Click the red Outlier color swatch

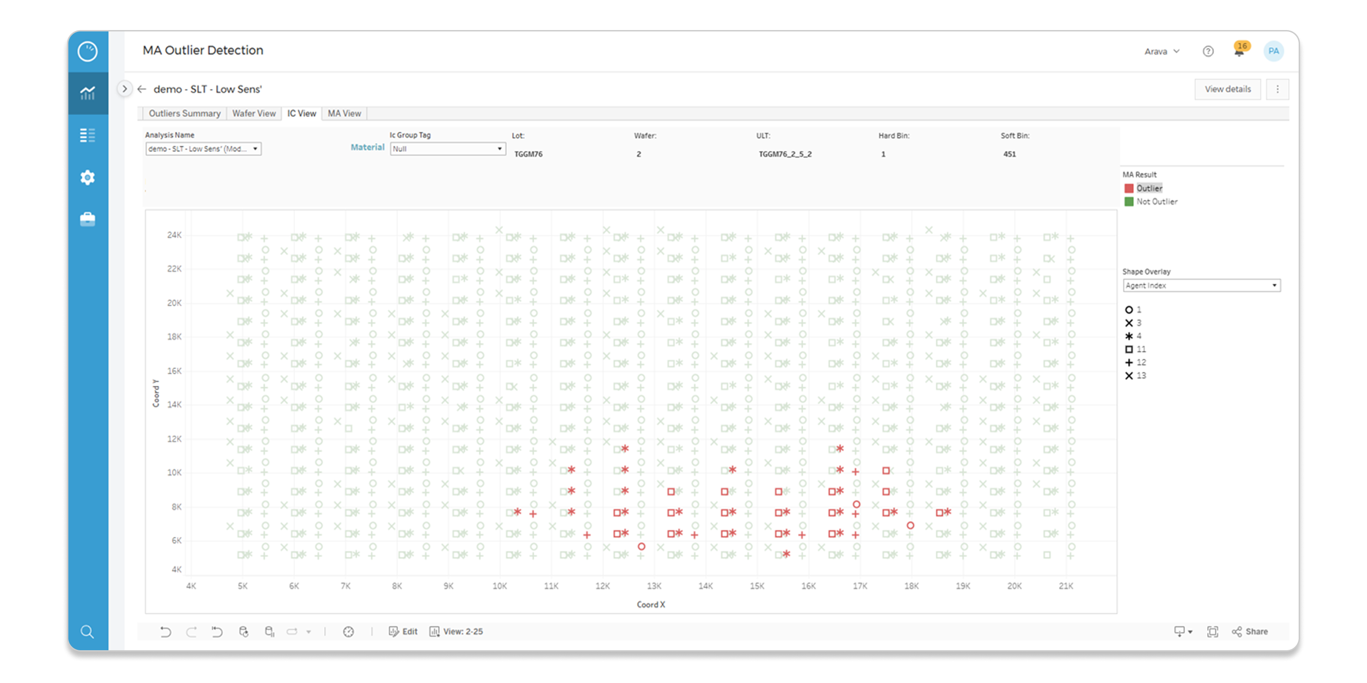point(1129,188)
